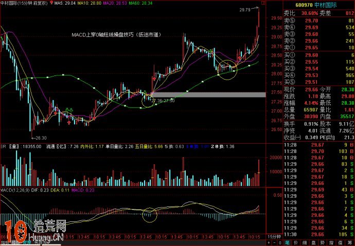Select the 买④ 29.53 order row
The width and height of the screenshot is (355, 246).
click(x=319, y=75)
